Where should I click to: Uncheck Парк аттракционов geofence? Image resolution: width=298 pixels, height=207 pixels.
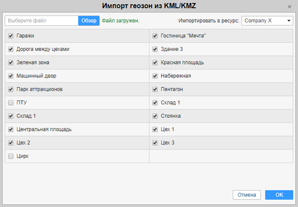[11, 89]
